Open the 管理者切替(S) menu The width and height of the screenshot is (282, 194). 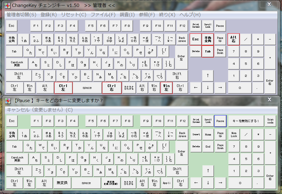pos(22,15)
